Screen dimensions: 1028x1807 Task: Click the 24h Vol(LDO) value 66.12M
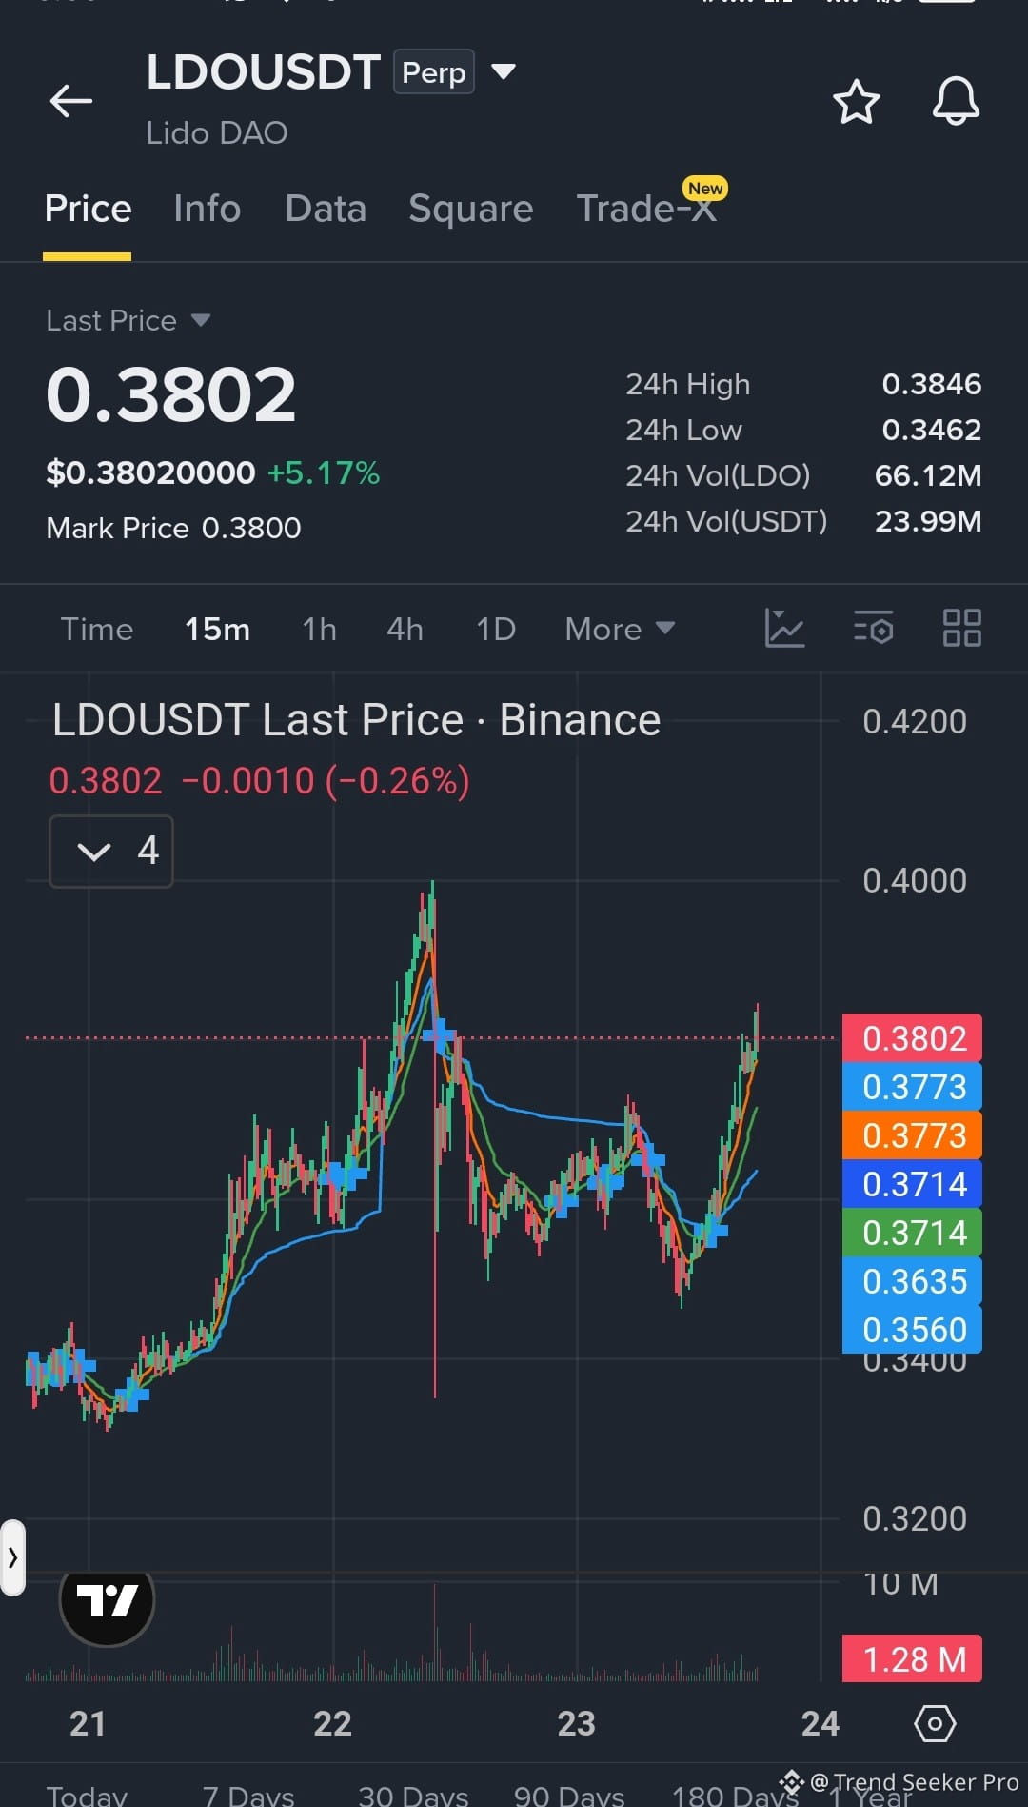point(927,475)
